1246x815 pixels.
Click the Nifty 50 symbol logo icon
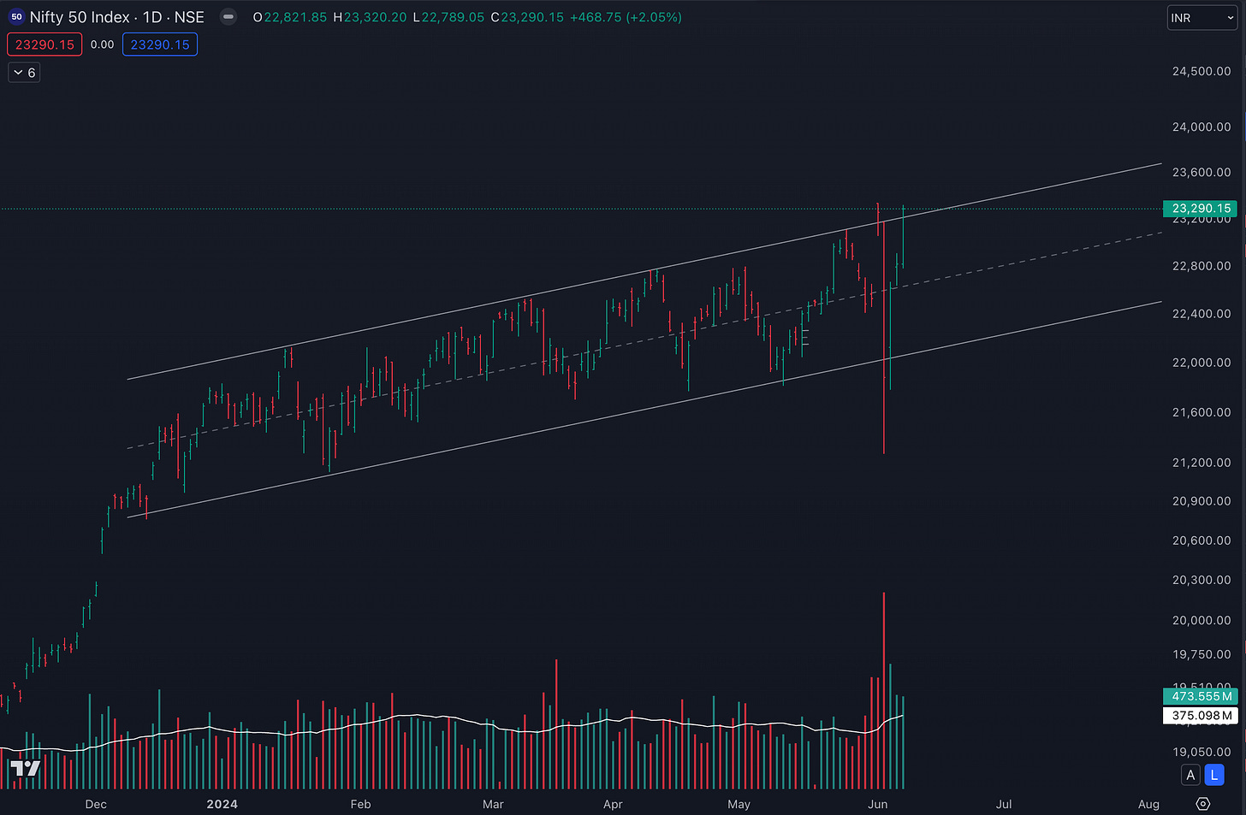click(16, 17)
